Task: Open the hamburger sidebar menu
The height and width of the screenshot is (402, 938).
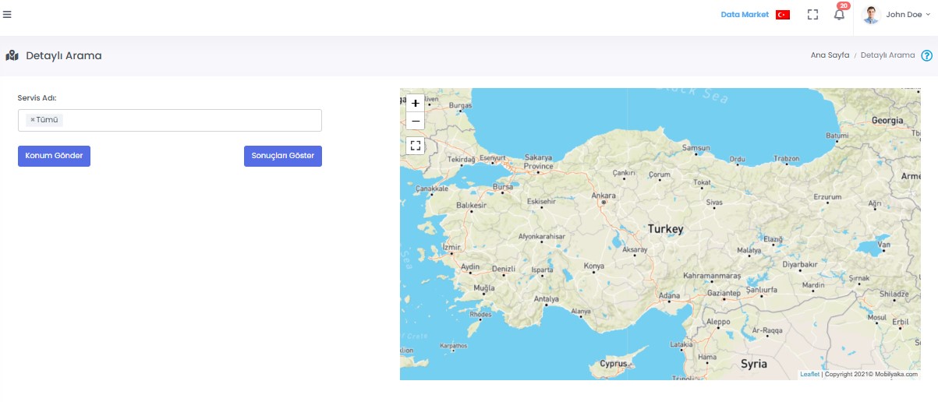Action: pyautogui.click(x=7, y=14)
